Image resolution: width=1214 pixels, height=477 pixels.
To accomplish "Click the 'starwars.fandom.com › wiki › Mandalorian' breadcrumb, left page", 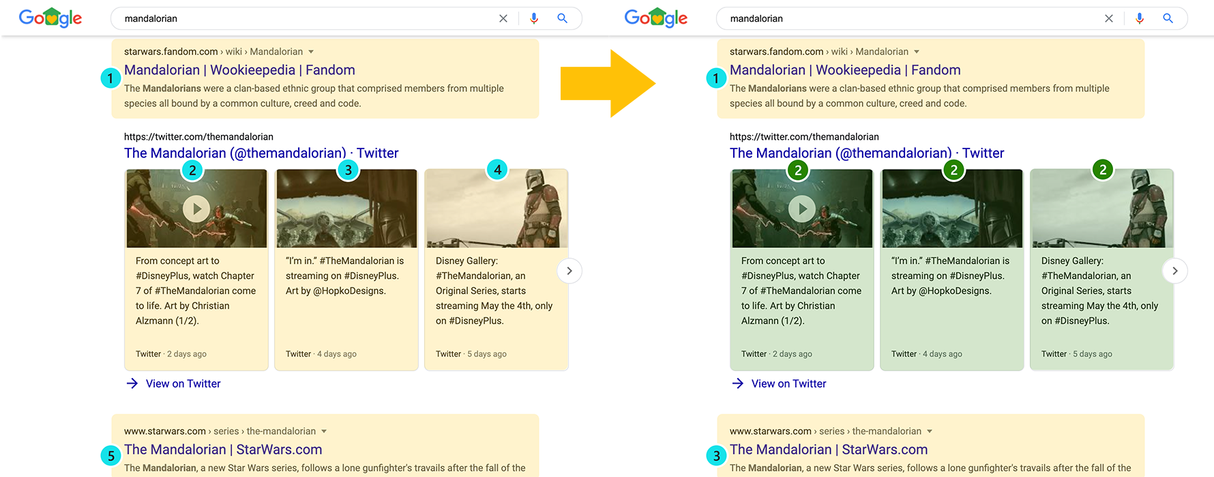I will 213,52.
